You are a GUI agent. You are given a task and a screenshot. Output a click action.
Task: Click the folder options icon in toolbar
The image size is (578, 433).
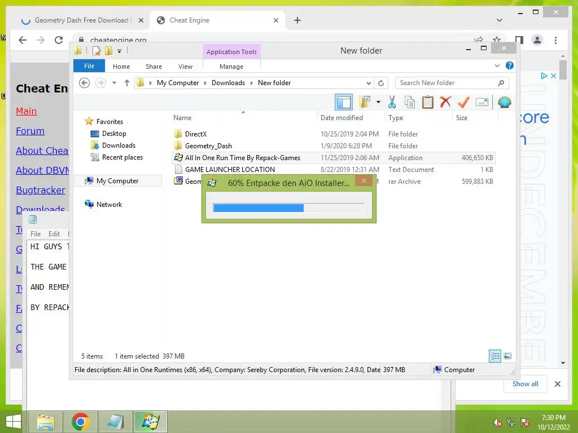click(x=365, y=102)
